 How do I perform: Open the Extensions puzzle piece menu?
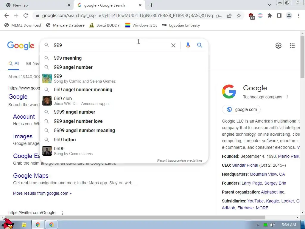click(x=270, y=16)
